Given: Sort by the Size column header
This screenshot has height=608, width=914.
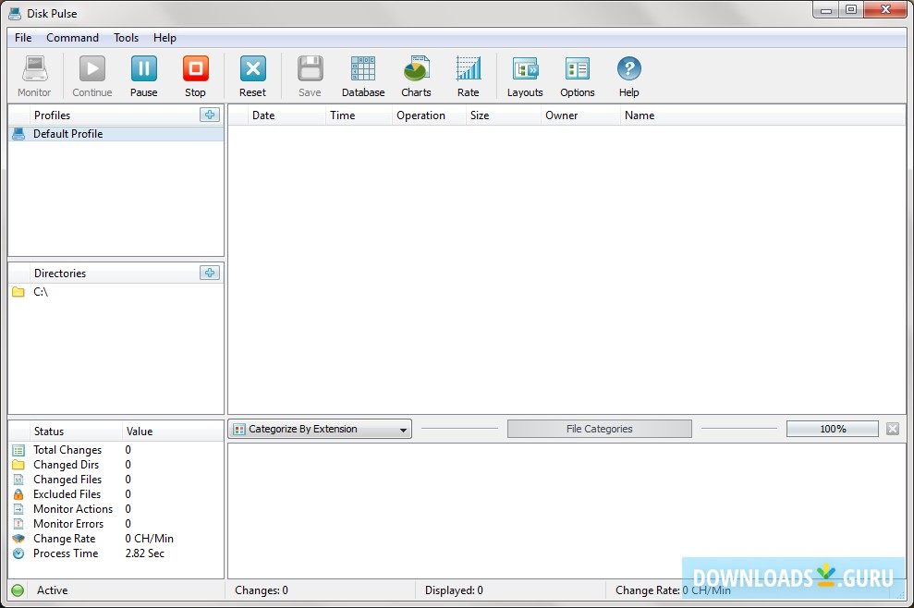Looking at the screenshot, I should pyautogui.click(x=504, y=116).
